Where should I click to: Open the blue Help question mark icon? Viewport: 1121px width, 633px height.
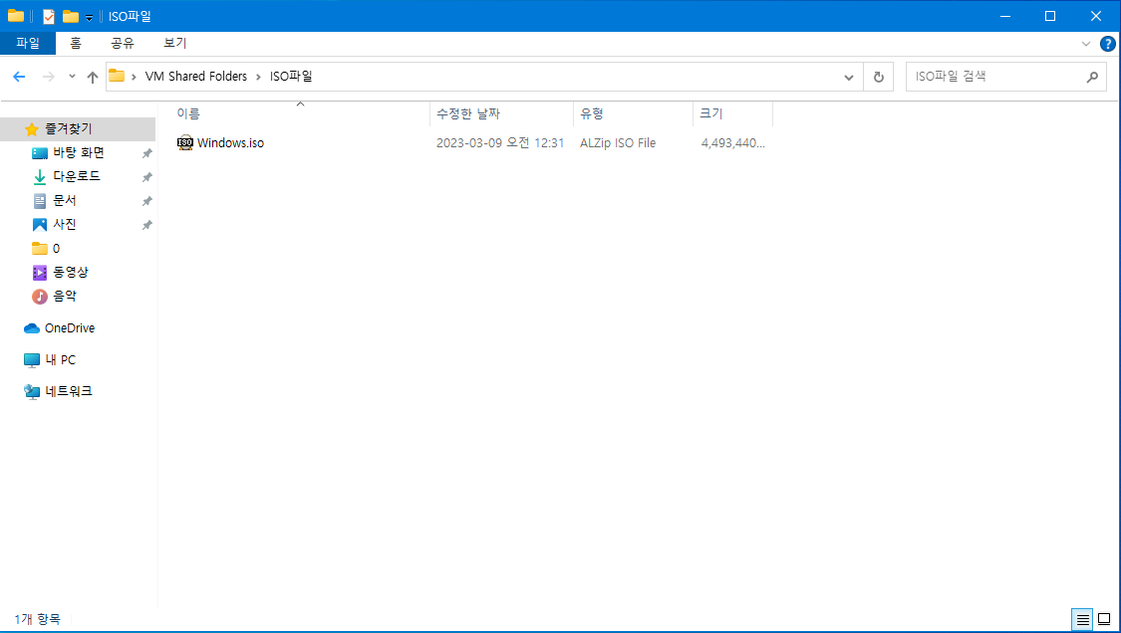point(1107,44)
